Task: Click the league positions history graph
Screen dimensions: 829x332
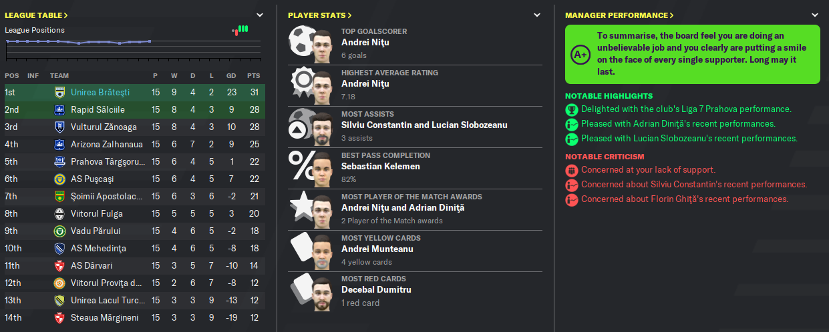Action: click(x=133, y=47)
